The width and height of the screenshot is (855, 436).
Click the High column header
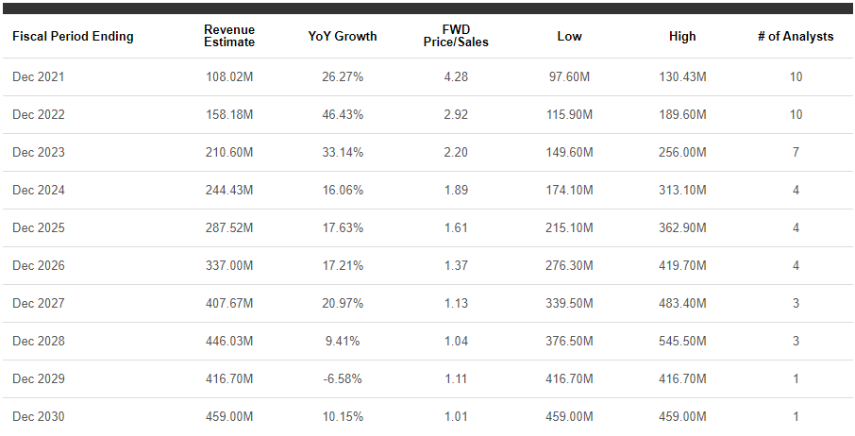click(x=682, y=37)
